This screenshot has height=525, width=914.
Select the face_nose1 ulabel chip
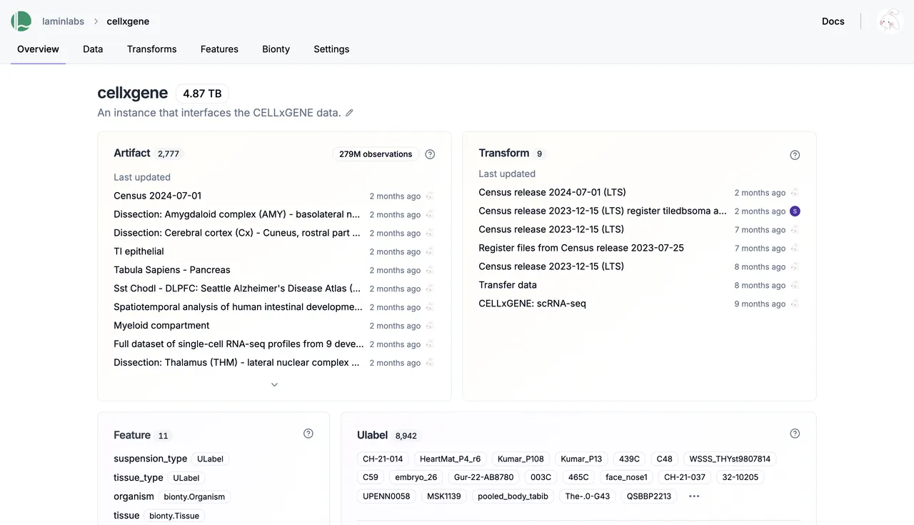626,477
